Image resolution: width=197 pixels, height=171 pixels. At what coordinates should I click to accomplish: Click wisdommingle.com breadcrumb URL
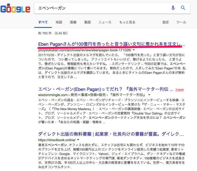92,95
